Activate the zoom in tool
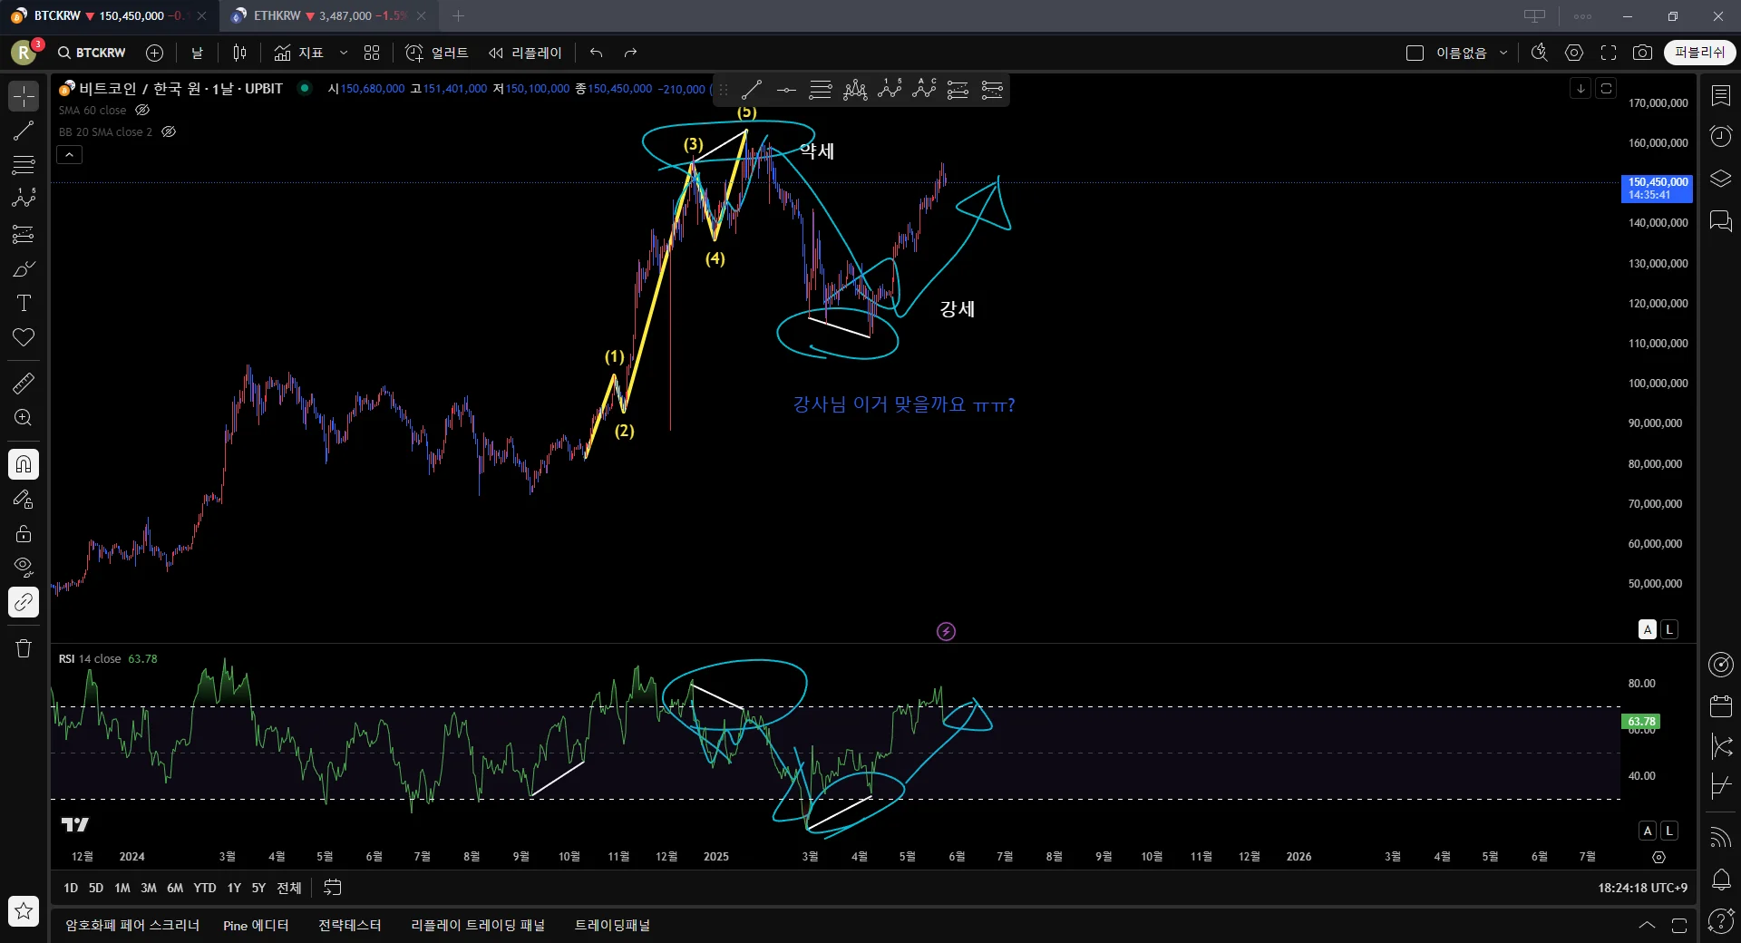Viewport: 1741px width, 943px height. 24,418
